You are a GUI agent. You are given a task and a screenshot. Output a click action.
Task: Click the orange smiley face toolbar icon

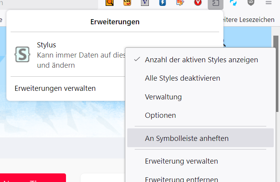tap(127, 3)
